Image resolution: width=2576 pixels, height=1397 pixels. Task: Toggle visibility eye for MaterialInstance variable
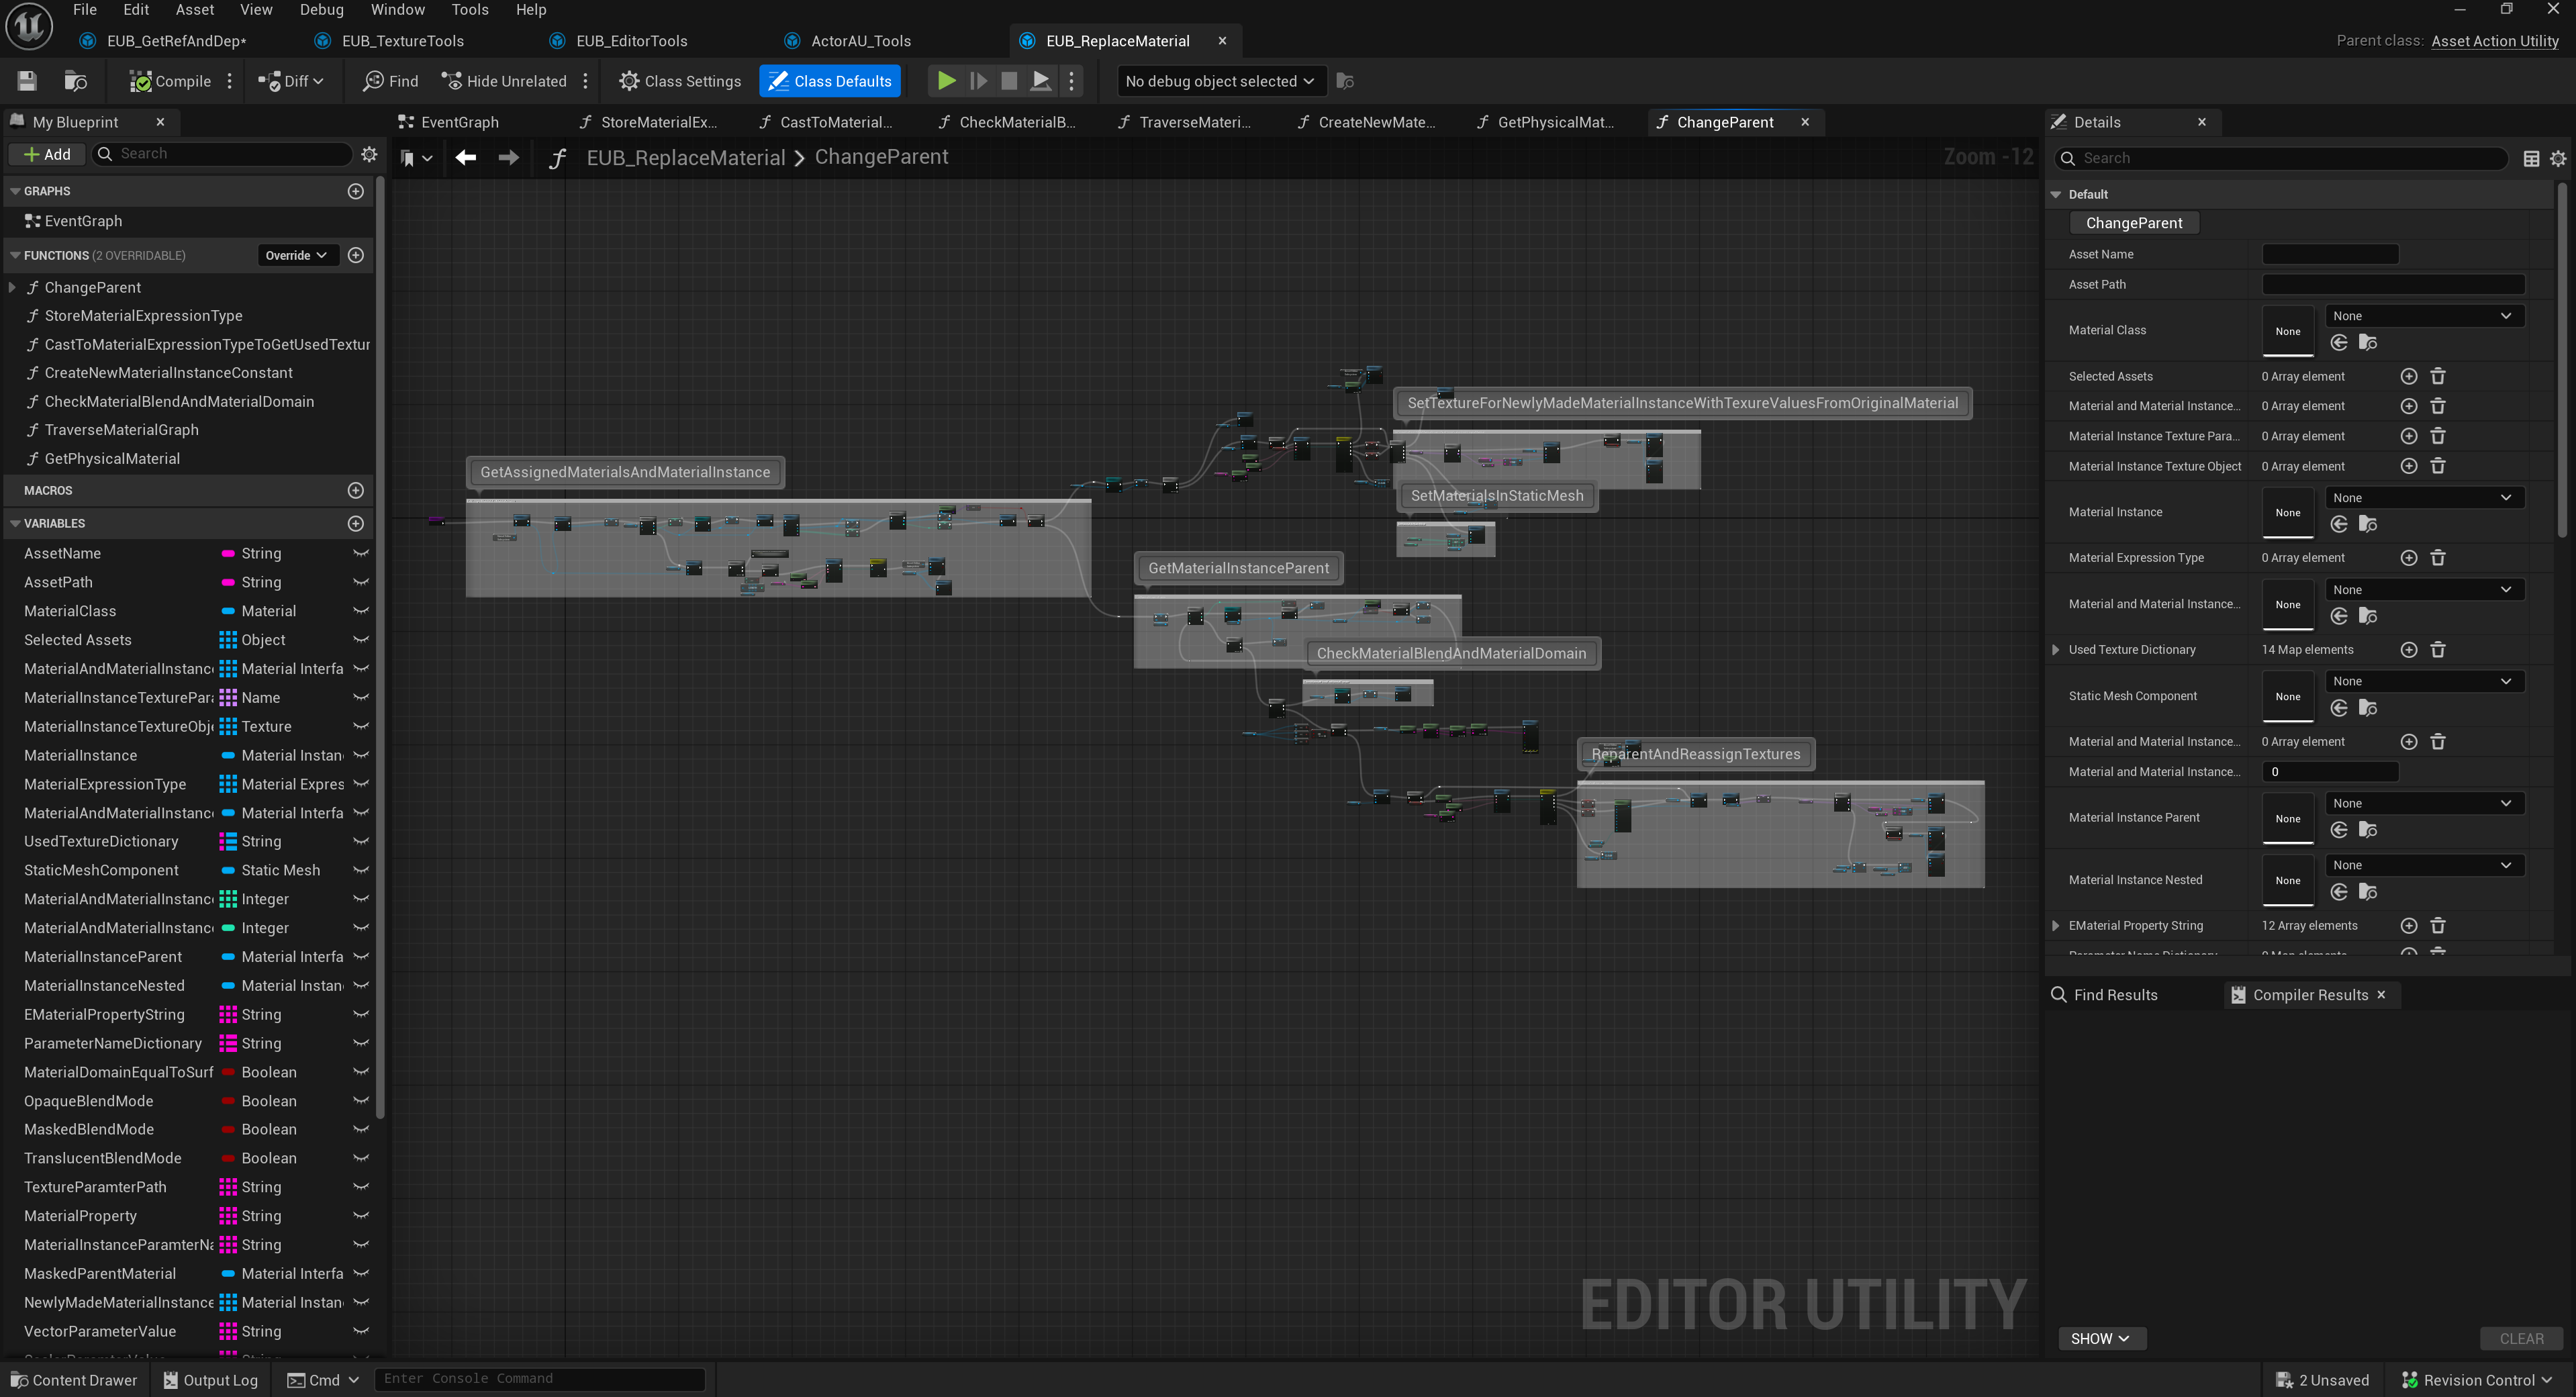(361, 755)
